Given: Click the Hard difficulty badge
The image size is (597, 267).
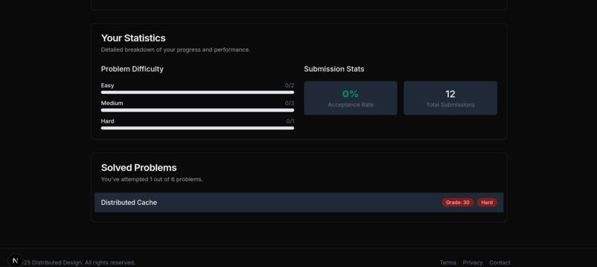Looking at the screenshot, I should [x=487, y=203].
